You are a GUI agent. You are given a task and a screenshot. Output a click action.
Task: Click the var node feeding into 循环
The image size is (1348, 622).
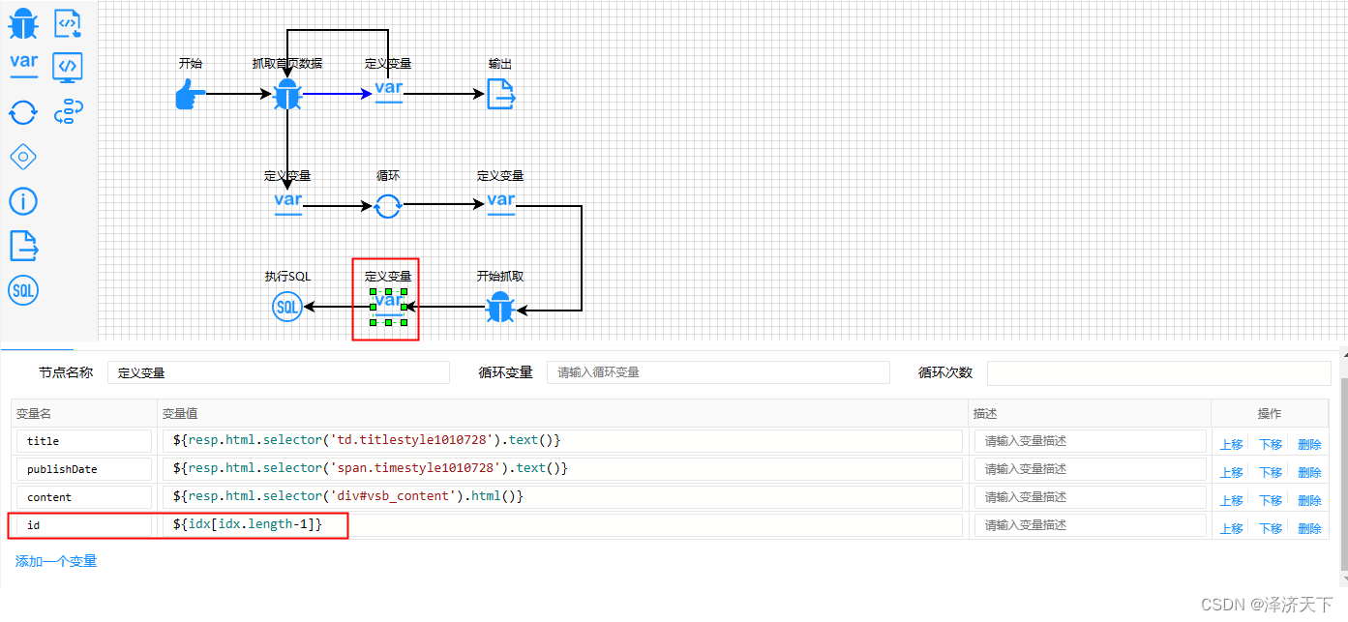coord(288,204)
